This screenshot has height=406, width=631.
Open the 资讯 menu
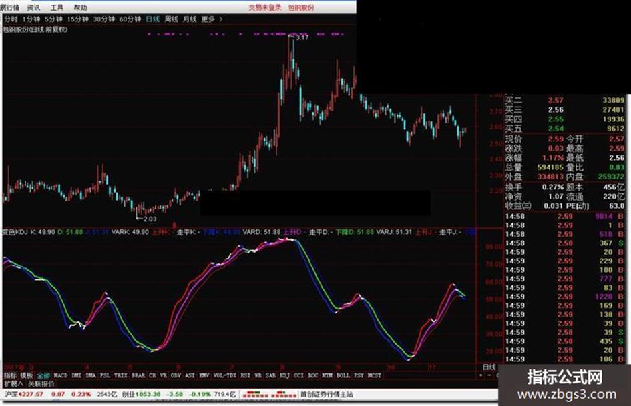click(x=33, y=7)
